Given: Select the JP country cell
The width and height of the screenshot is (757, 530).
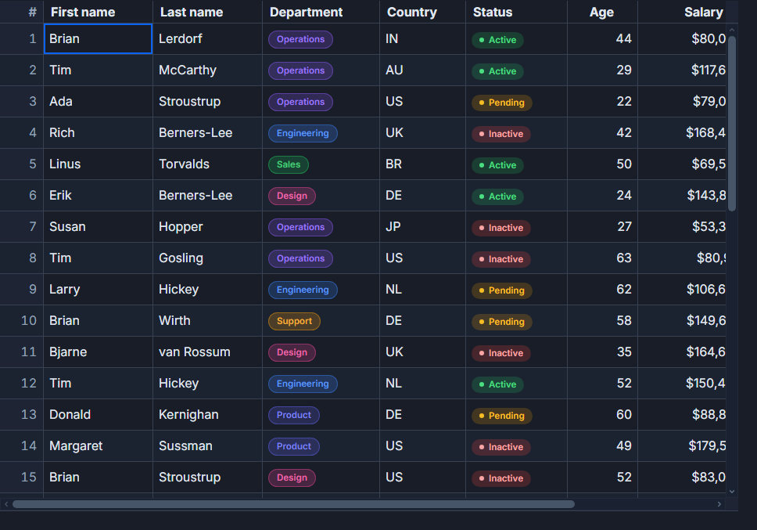Looking at the screenshot, I should pos(423,226).
